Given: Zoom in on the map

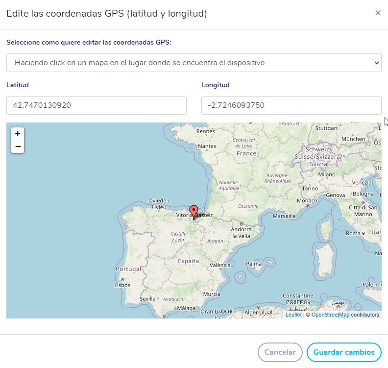Looking at the screenshot, I should click(x=18, y=134).
